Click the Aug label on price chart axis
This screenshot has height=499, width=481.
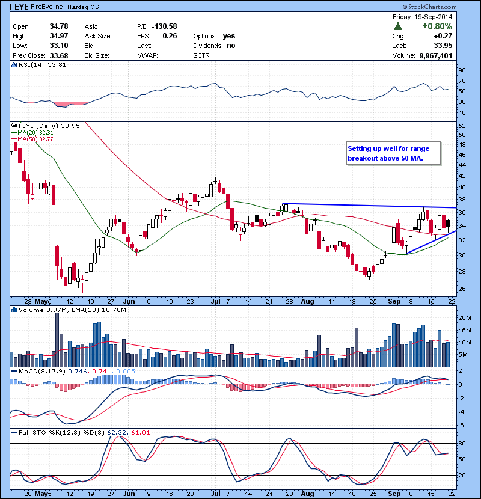point(307,301)
